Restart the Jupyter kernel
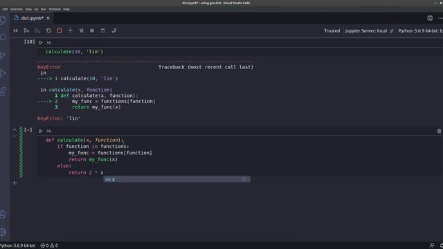 tap(48, 30)
